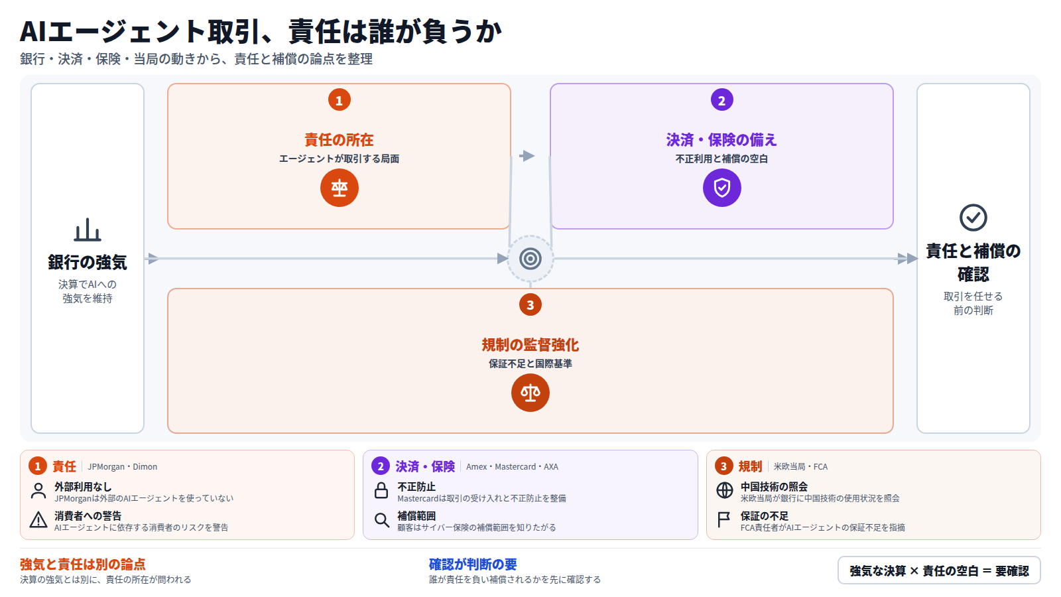Image resolution: width=1061 pixels, height=597 pixels.
Task: Click the orange icon under 責任の所在
Action: (340, 188)
